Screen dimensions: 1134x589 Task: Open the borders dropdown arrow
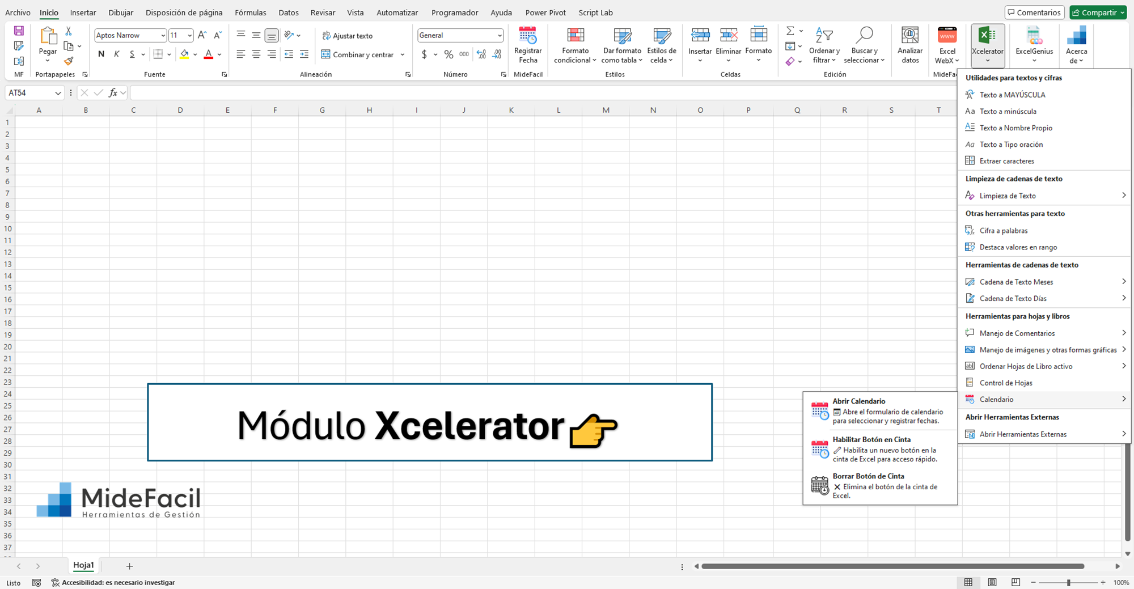(x=169, y=54)
